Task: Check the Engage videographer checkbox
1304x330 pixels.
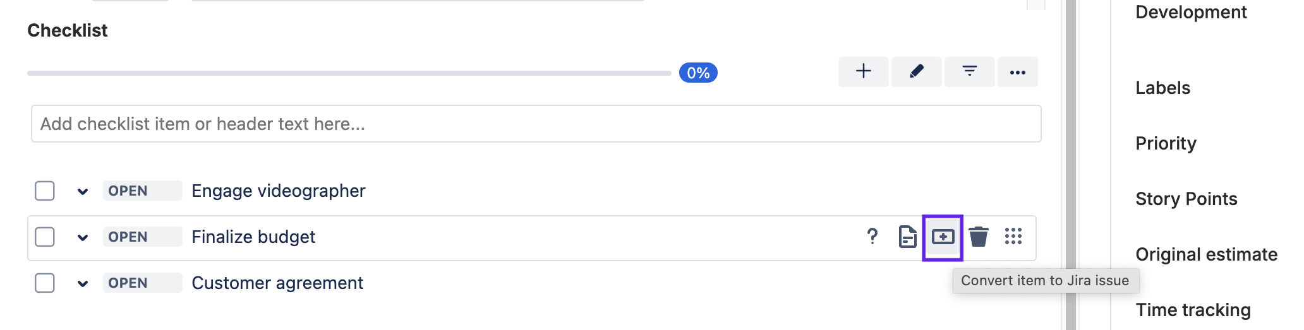Action: click(45, 191)
